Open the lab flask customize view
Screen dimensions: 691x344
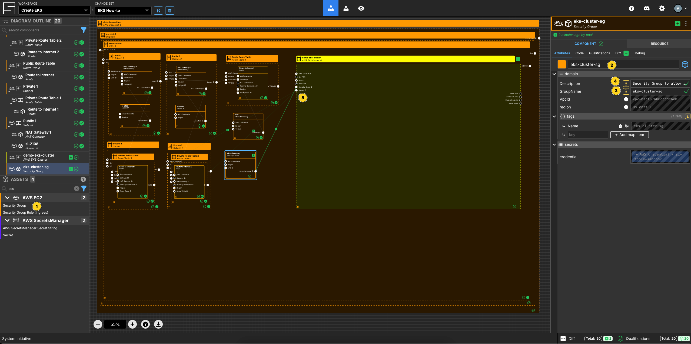(x=346, y=8)
